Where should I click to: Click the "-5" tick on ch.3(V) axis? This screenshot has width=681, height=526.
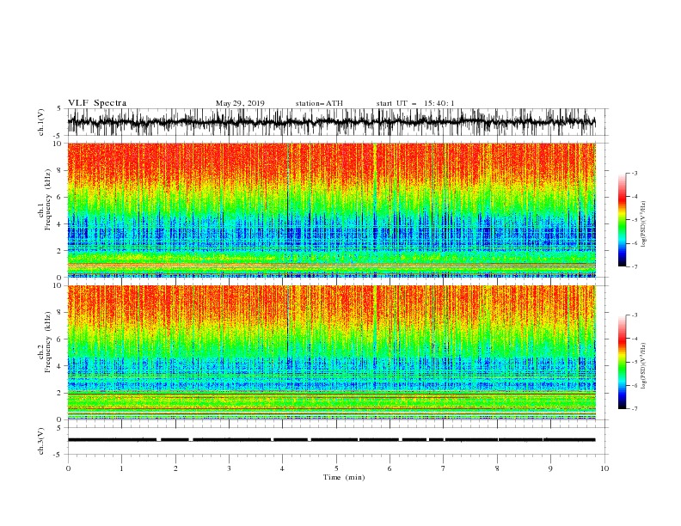[58, 455]
